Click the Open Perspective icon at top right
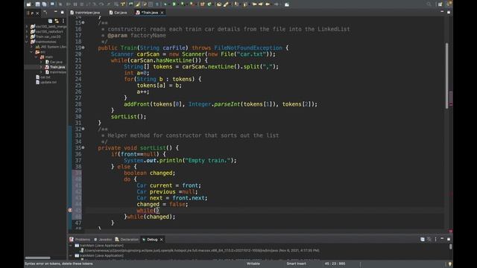 point(440,4)
